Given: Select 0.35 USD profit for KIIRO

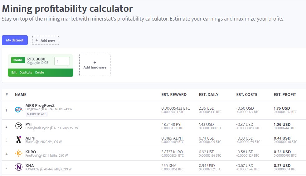Looking at the screenshot, I should point(282,152).
